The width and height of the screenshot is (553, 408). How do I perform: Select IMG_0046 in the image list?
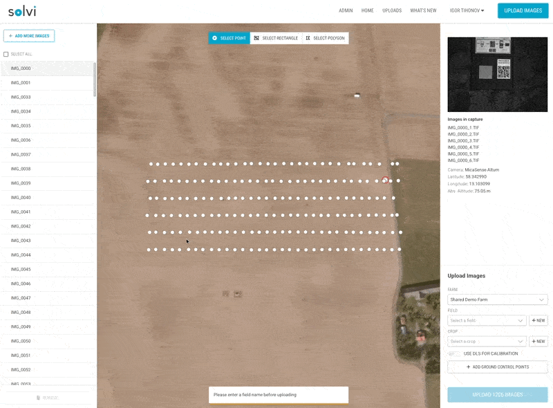pos(48,284)
